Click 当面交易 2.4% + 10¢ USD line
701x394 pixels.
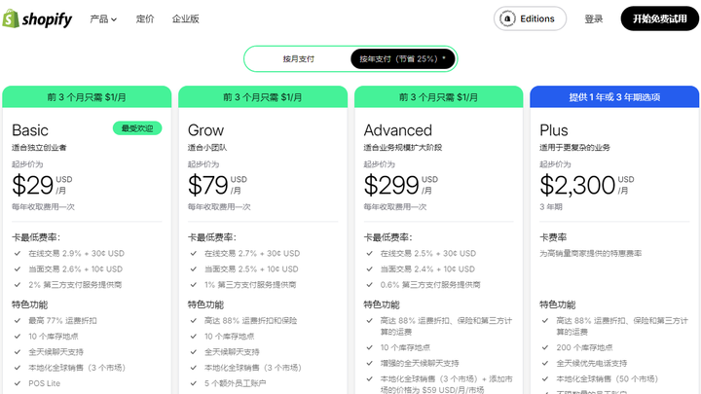(427, 269)
